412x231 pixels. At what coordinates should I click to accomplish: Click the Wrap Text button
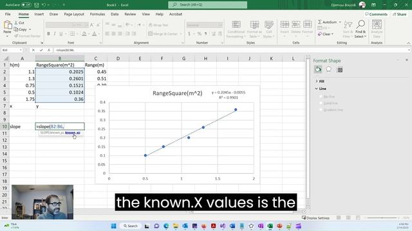pyautogui.click(x=158, y=25)
